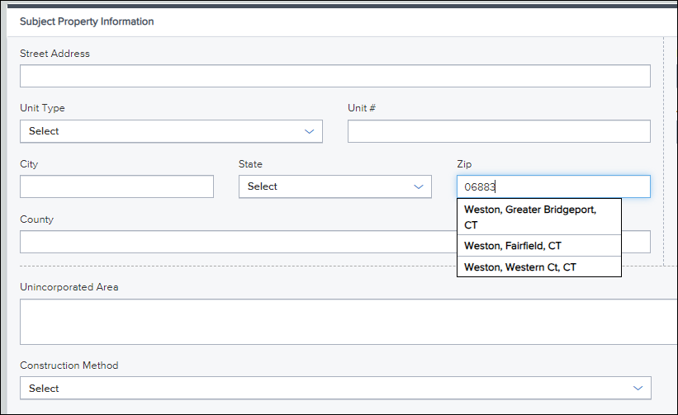Click the Unit Type dropdown chevron arrow
Image resolution: width=678 pixels, height=415 pixels.
[x=309, y=131]
